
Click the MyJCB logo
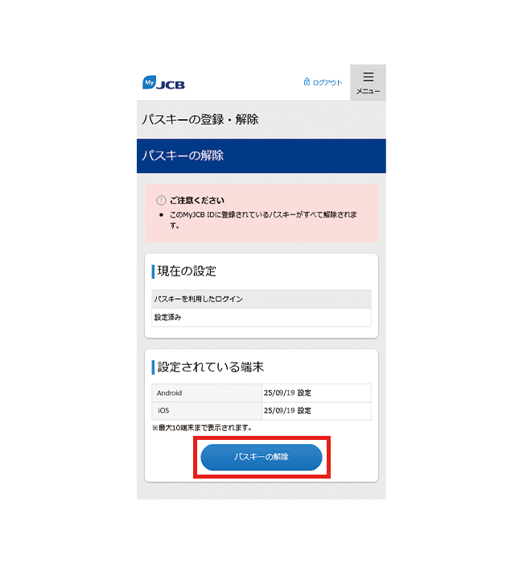pyautogui.click(x=163, y=82)
